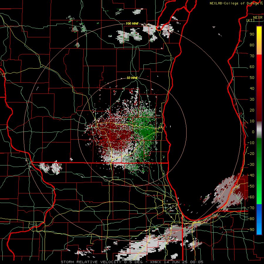Click the -10 knot scale label
The height and width of the screenshot is (264, 264).
(x=251, y=143)
